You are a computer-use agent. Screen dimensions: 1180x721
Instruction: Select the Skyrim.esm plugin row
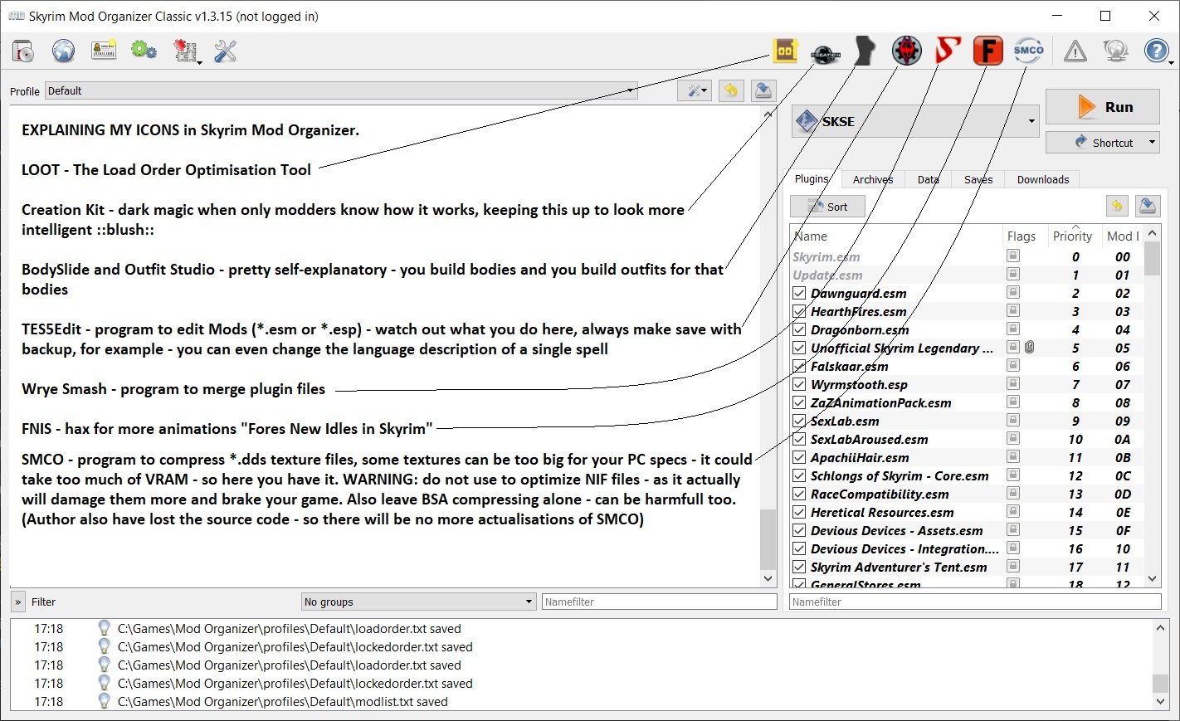click(x=967, y=256)
